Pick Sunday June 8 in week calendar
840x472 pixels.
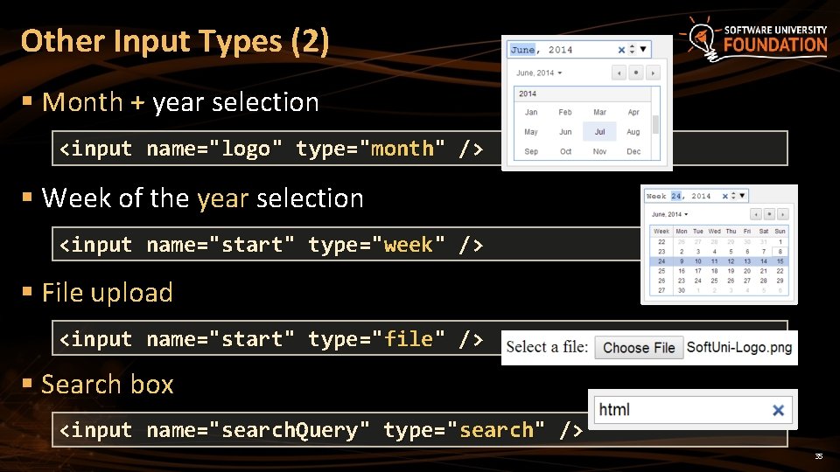[780, 252]
